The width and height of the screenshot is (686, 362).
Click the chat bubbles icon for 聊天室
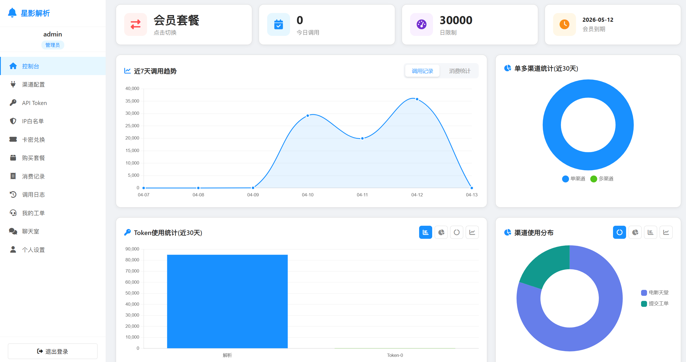(13, 231)
